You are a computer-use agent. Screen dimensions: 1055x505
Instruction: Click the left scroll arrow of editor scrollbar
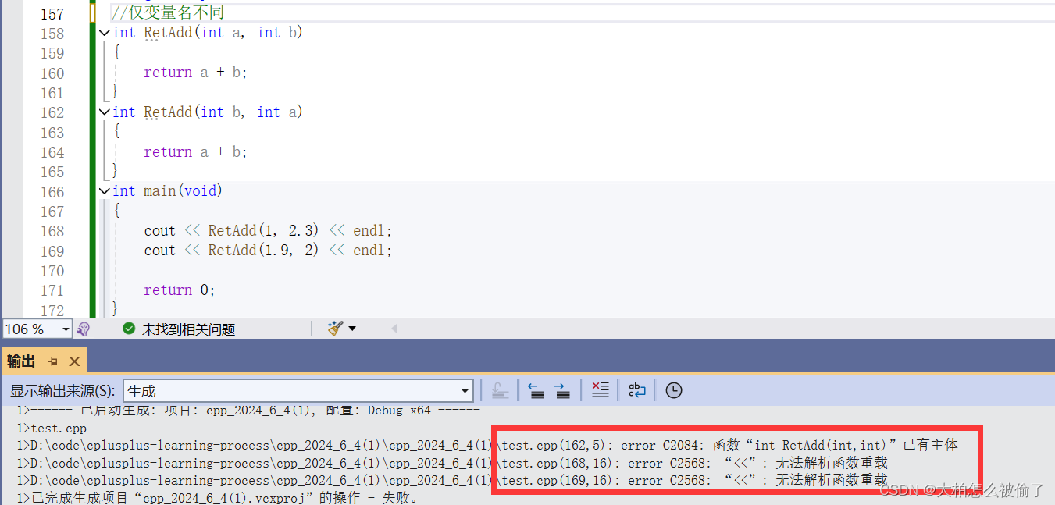394,329
